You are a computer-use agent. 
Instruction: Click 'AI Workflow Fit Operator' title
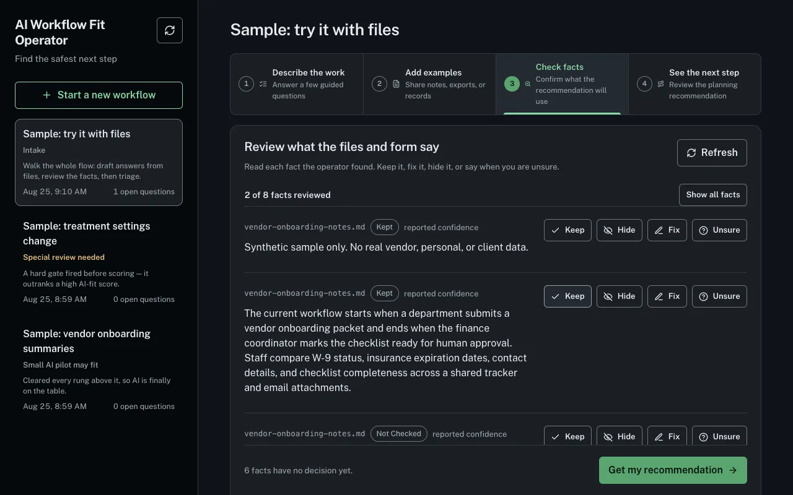(x=60, y=32)
